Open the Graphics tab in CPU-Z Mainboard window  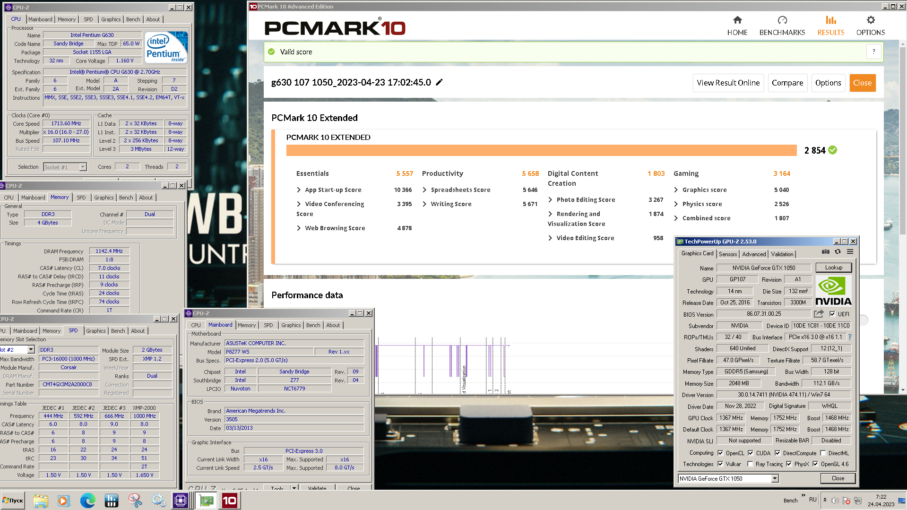(291, 325)
